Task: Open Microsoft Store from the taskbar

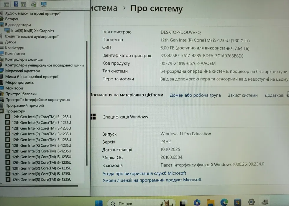Action: click(x=238, y=202)
